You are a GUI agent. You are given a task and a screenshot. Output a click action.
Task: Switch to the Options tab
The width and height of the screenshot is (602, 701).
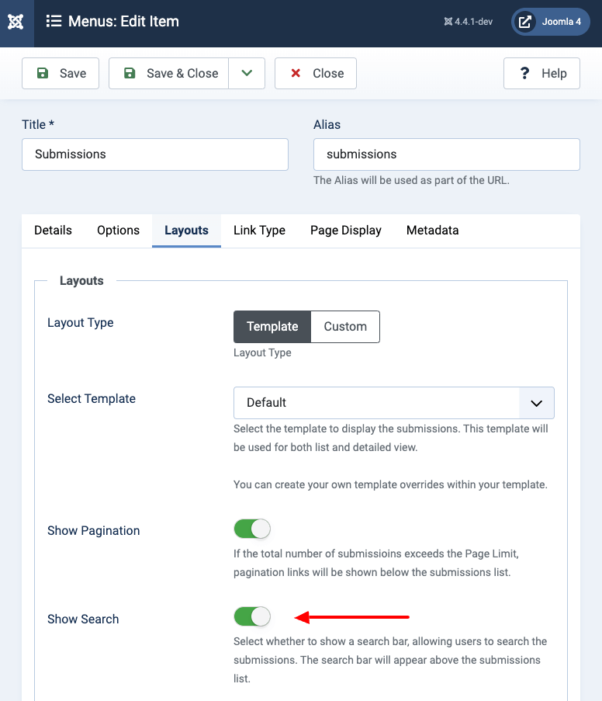click(119, 231)
